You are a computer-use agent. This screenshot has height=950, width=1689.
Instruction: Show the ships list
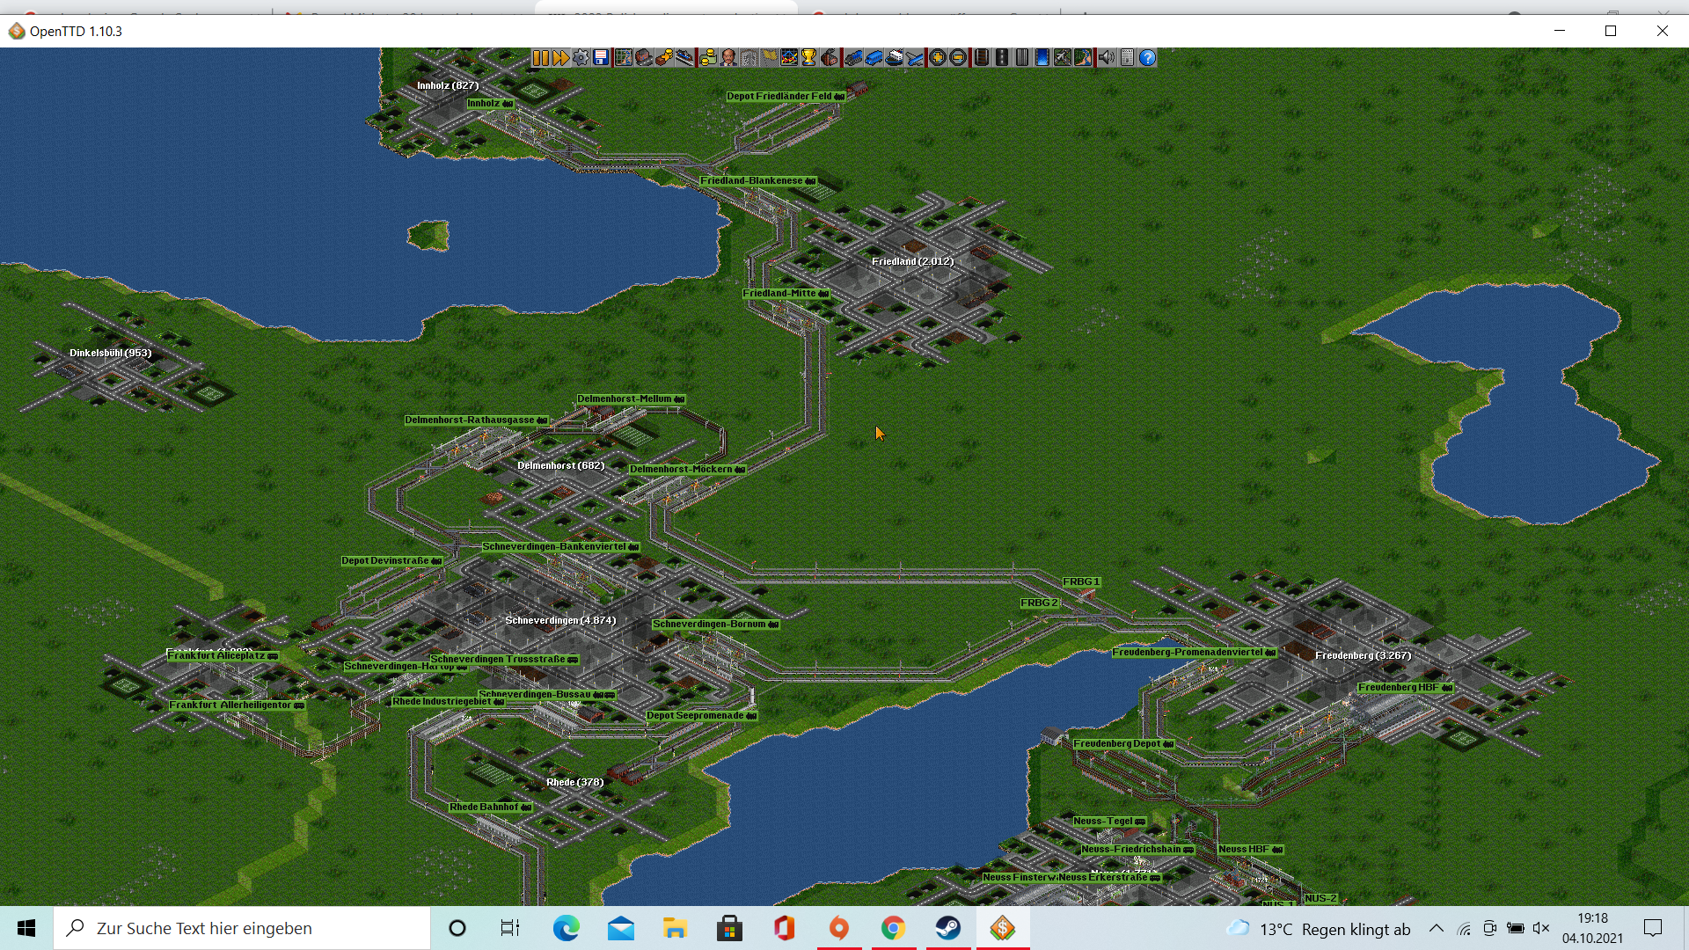[895, 58]
